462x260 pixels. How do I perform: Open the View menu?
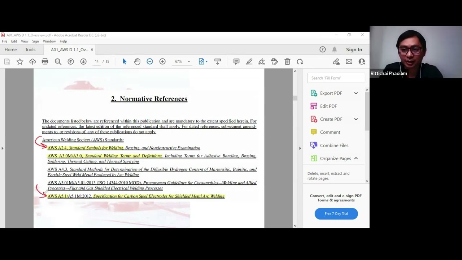click(25, 41)
